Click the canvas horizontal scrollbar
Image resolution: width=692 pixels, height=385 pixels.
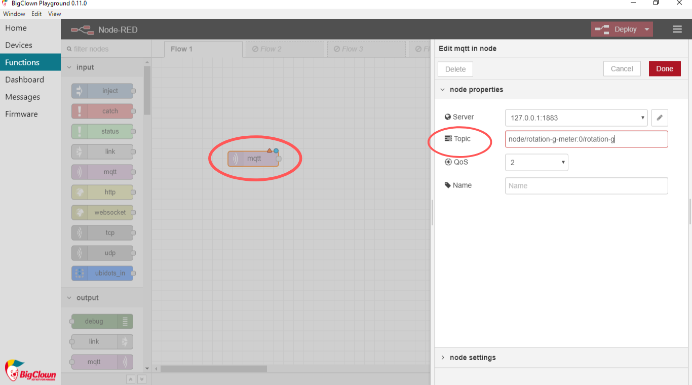pyautogui.click(x=214, y=369)
